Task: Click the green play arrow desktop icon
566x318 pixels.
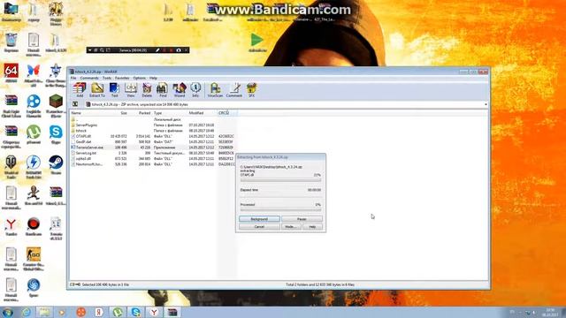Action: 257,42
